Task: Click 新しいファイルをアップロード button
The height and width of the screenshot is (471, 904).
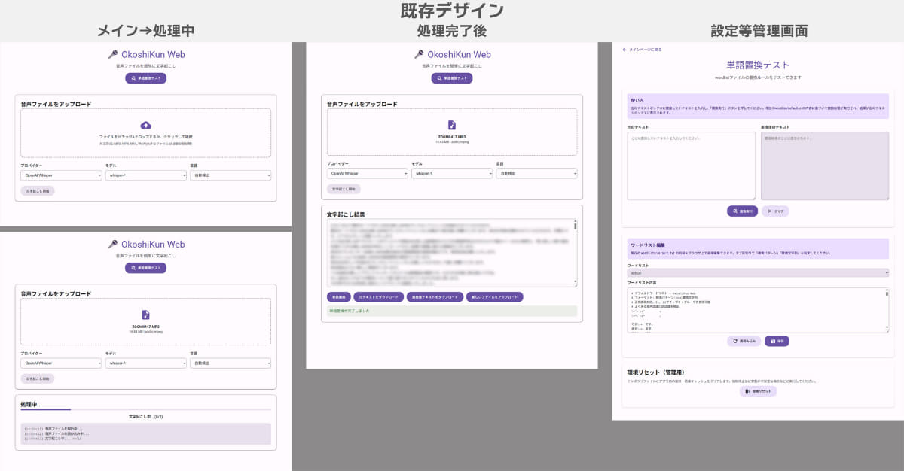Action: click(494, 297)
